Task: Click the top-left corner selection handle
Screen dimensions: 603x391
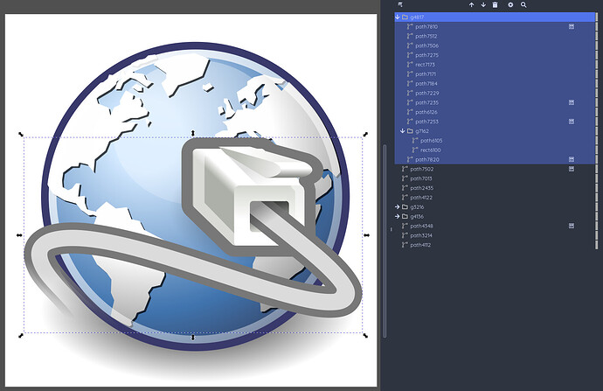Action: [21, 134]
